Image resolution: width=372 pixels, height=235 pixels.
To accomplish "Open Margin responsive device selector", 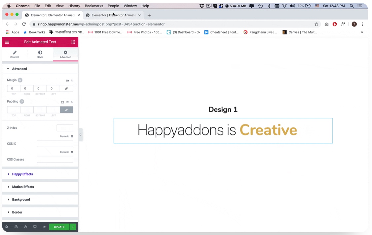I will coord(20,80).
